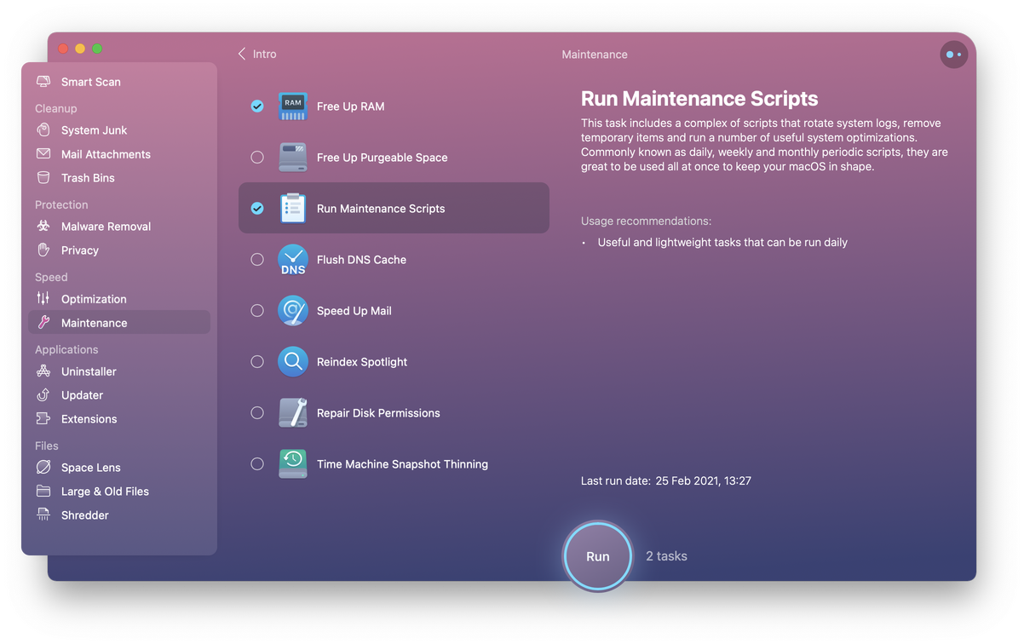Select the Free Up RAM task label
Screen dimensions: 1024x644
[x=351, y=106]
